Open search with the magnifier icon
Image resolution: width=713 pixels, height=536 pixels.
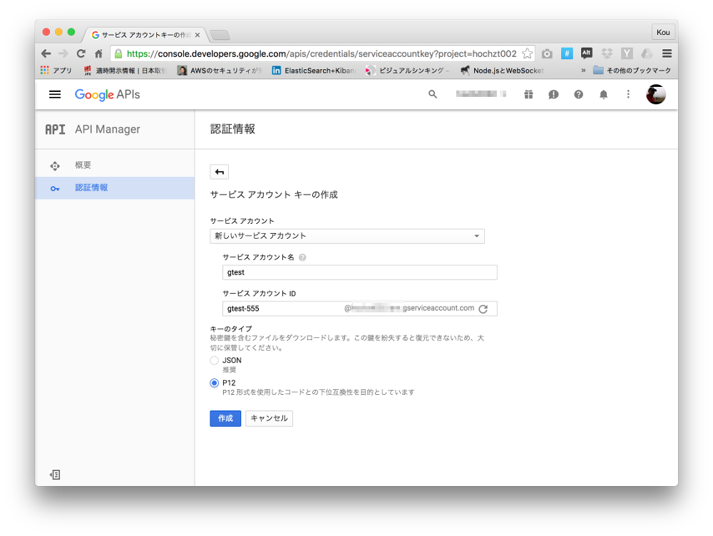[433, 94]
